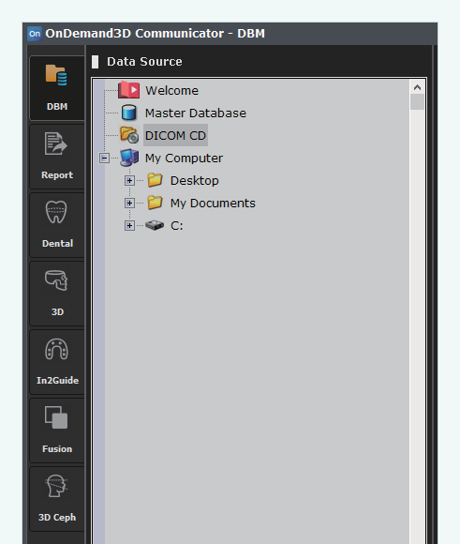The height and width of the screenshot is (544, 460).
Task: Open the Report module
Action: click(57, 157)
